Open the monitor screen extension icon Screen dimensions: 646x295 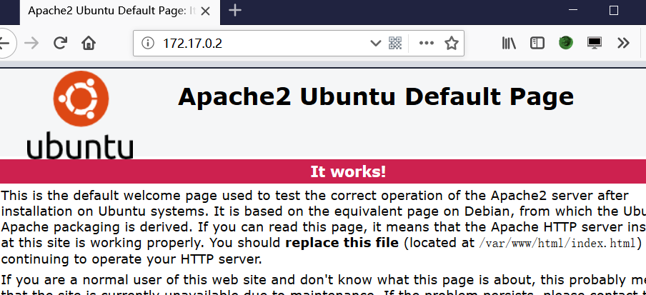pos(595,43)
